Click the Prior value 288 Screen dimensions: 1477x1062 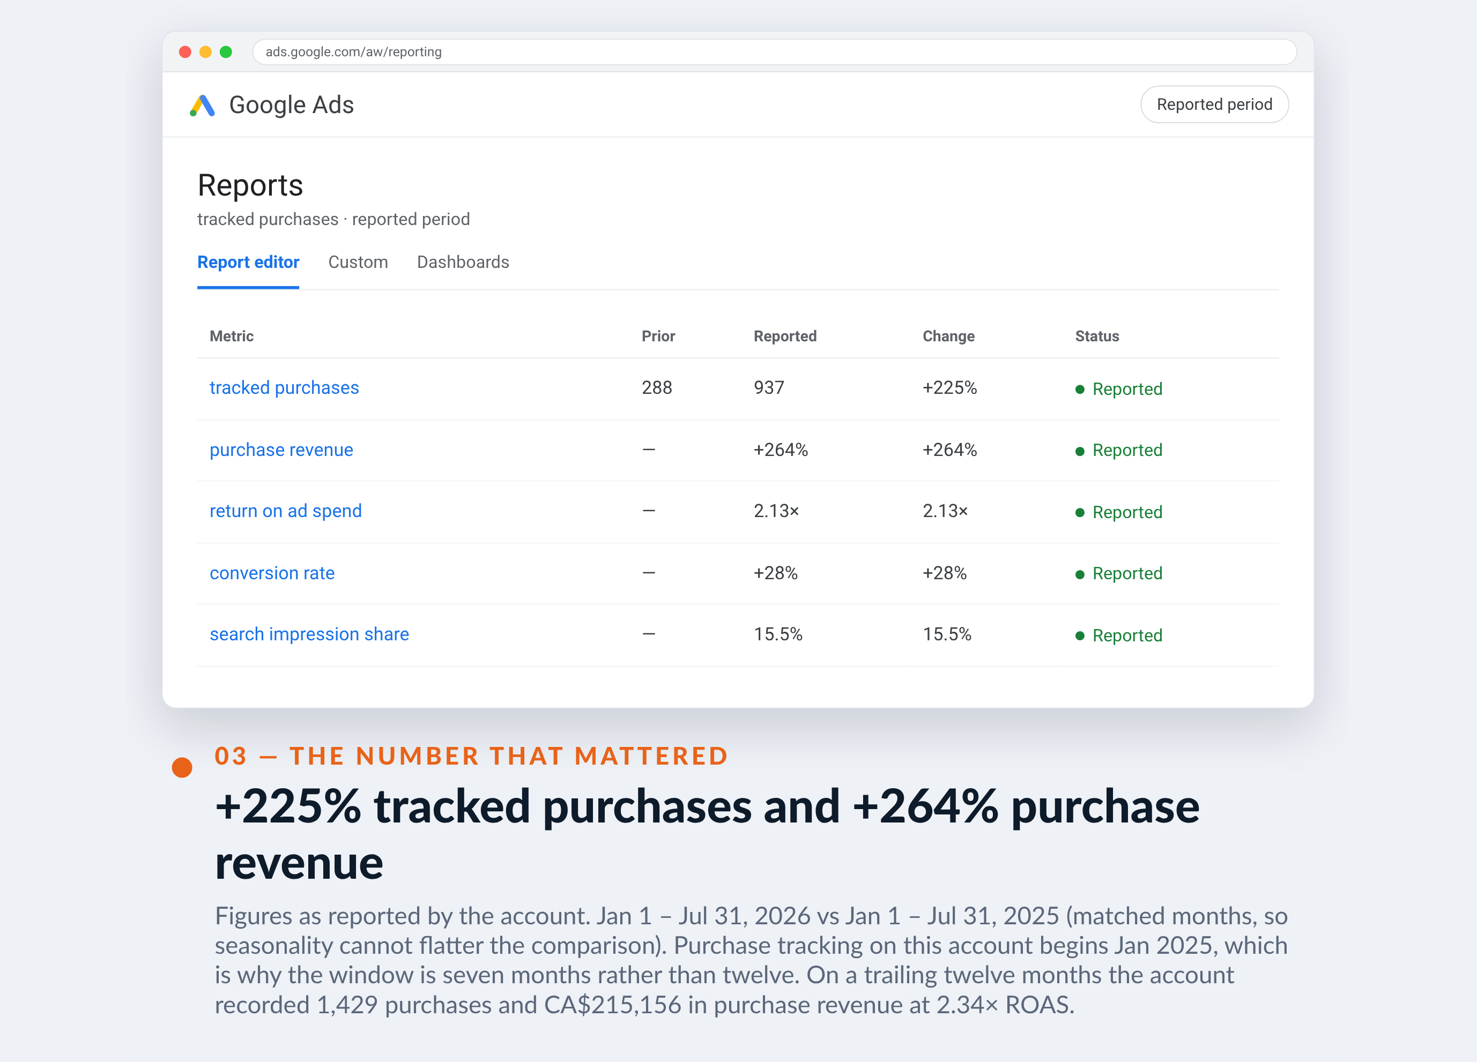(x=656, y=388)
